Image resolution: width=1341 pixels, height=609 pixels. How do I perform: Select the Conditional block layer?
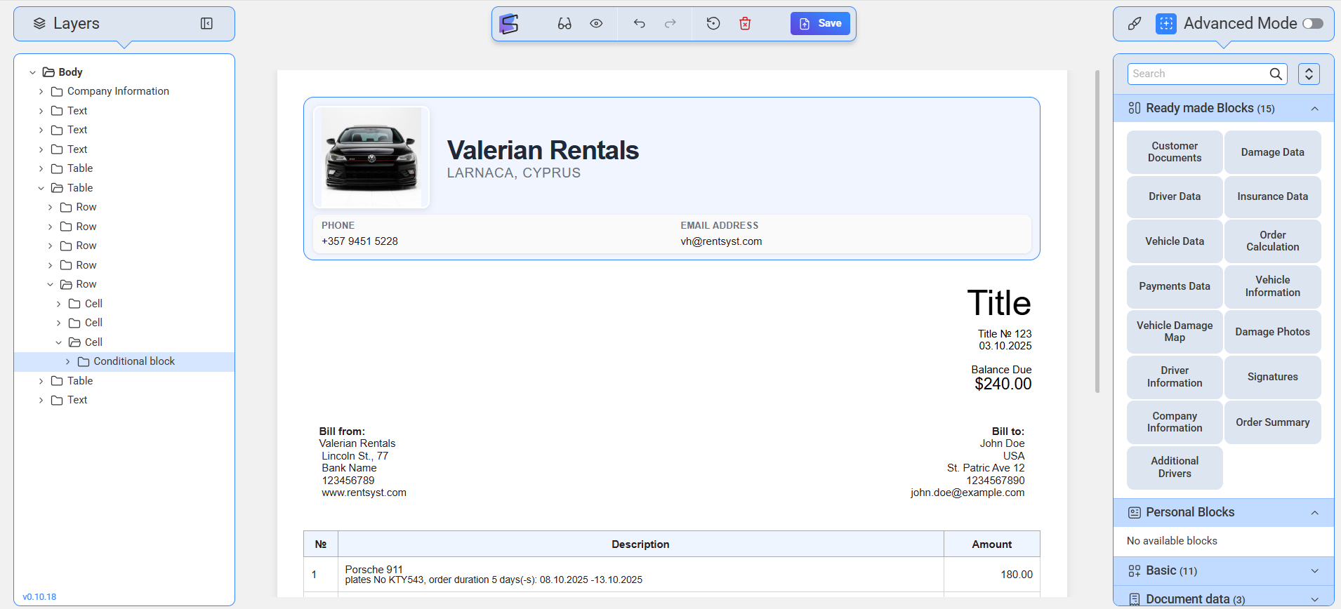point(134,361)
